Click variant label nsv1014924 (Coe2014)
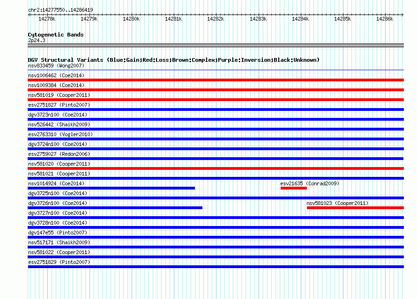417x299 pixels. click(x=56, y=183)
